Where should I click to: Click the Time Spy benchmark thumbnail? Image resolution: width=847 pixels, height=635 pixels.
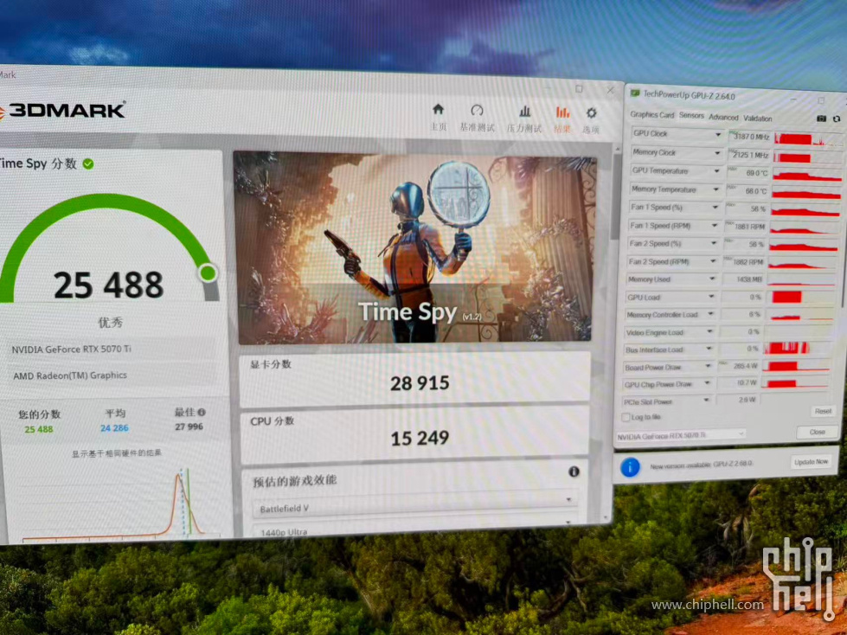(415, 247)
